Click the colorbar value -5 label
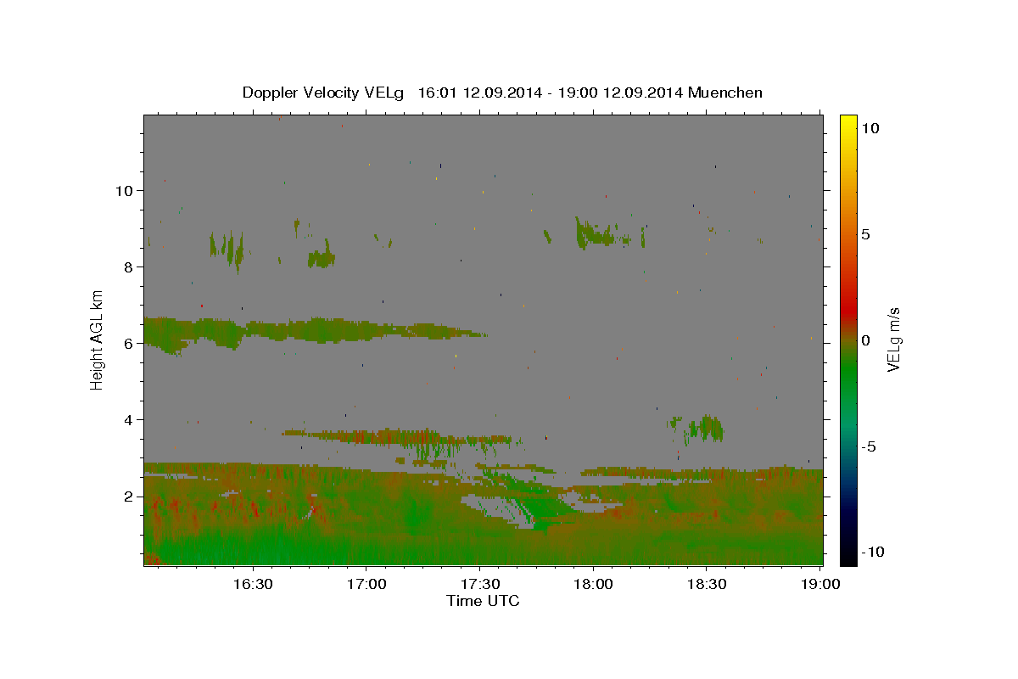 coord(868,446)
